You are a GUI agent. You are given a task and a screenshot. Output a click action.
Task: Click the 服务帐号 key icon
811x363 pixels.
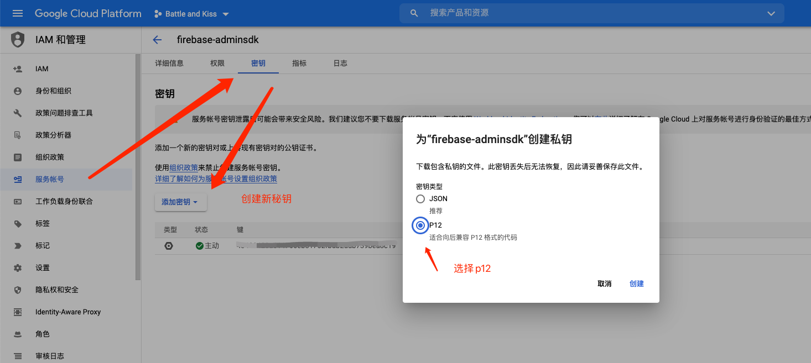pyautogui.click(x=18, y=180)
